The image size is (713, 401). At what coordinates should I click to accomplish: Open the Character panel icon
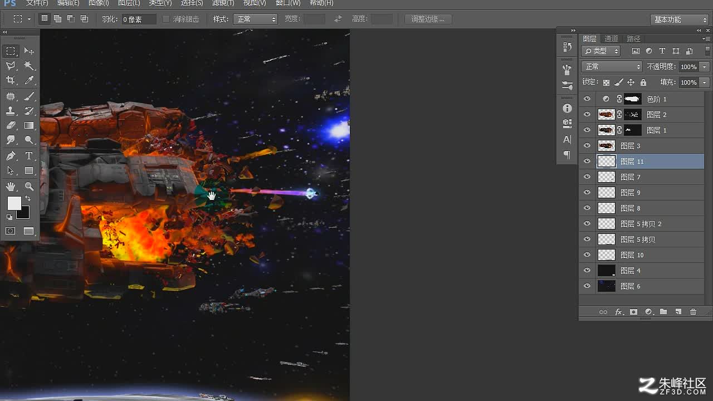567,139
